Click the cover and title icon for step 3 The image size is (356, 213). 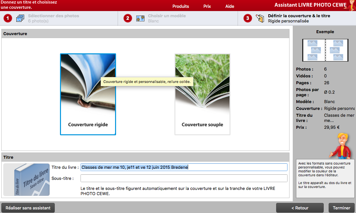click(x=260, y=18)
